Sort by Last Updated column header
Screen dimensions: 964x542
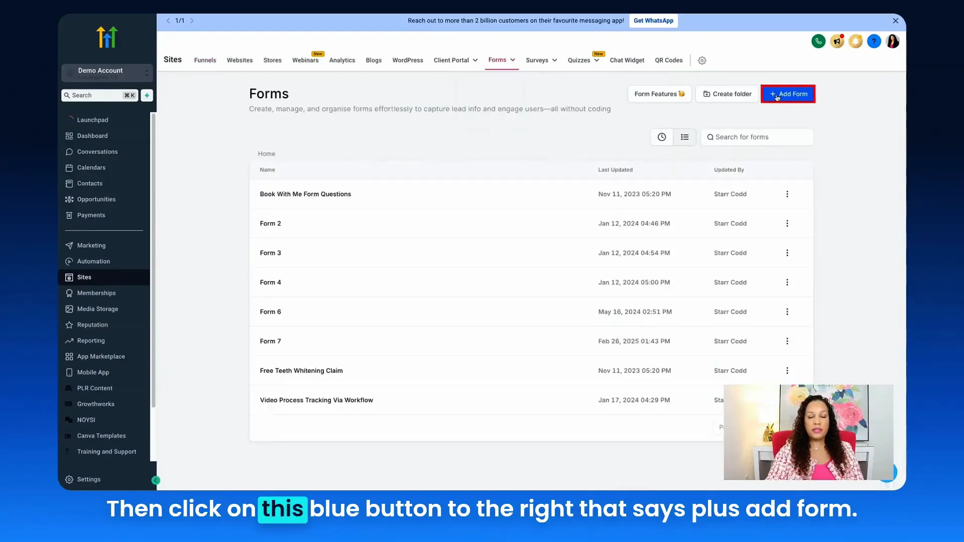click(x=615, y=170)
